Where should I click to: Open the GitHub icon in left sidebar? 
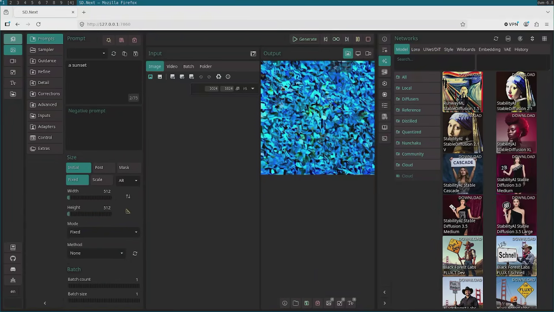click(x=13, y=258)
